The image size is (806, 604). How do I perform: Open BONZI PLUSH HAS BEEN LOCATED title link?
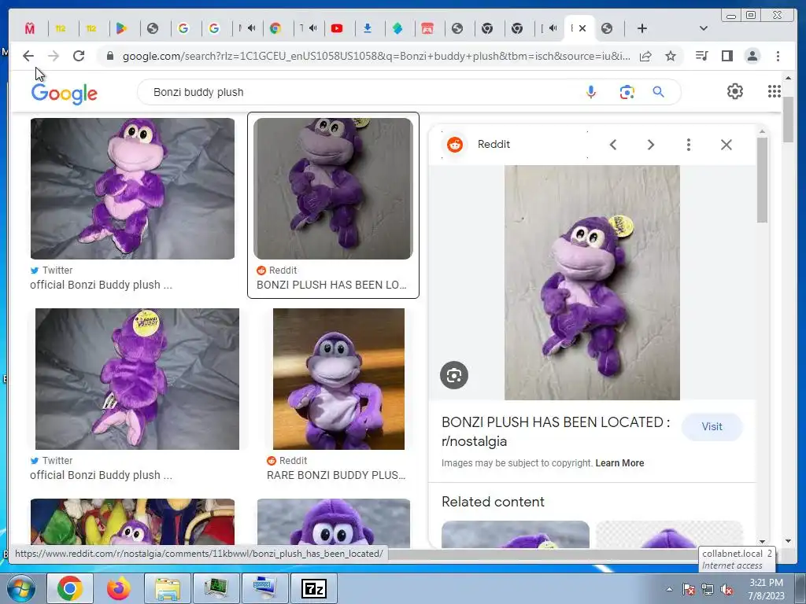tap(556, 432)
